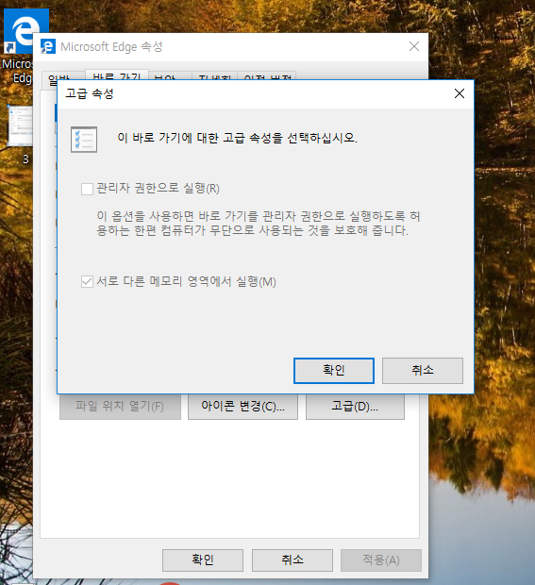The image size is (535, 585).
Task: Open 아이콘 변경(C)... dialog
Action: [242, 407]
